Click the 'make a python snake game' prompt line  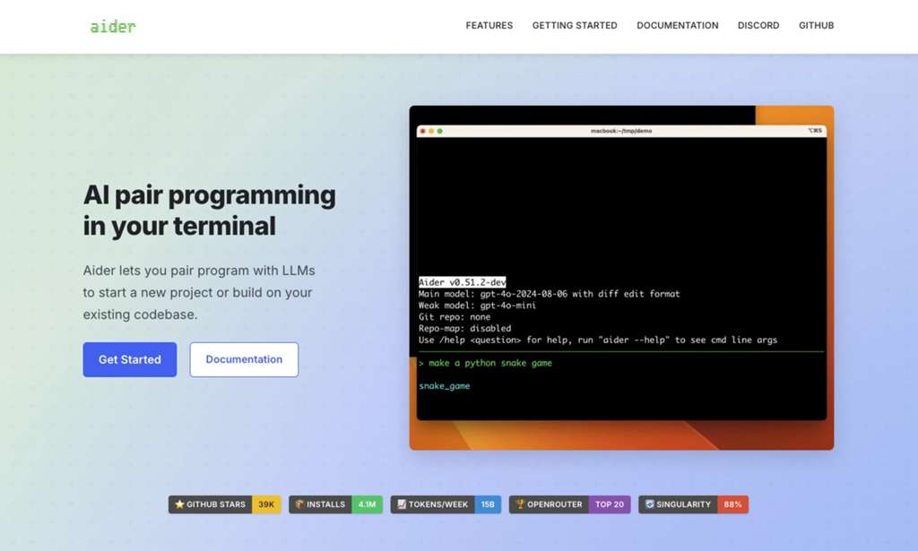coord(485,363)
